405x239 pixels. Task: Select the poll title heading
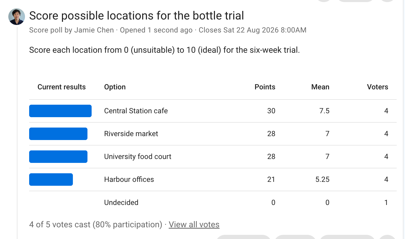[136, 16]
